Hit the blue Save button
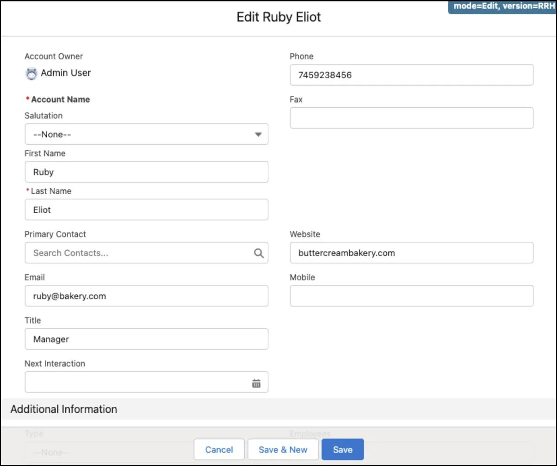Screen dimensions: 557x466 343,450
